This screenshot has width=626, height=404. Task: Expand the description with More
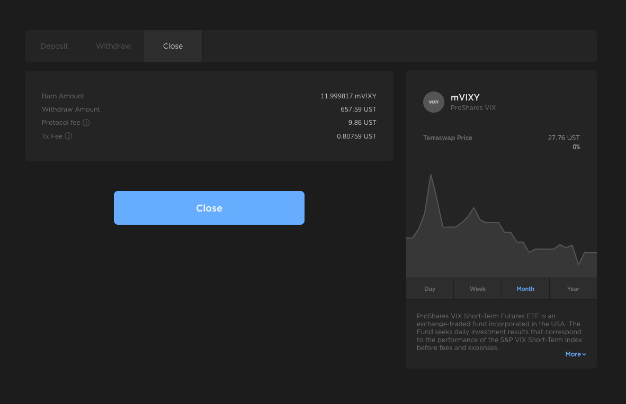point(575,354)
